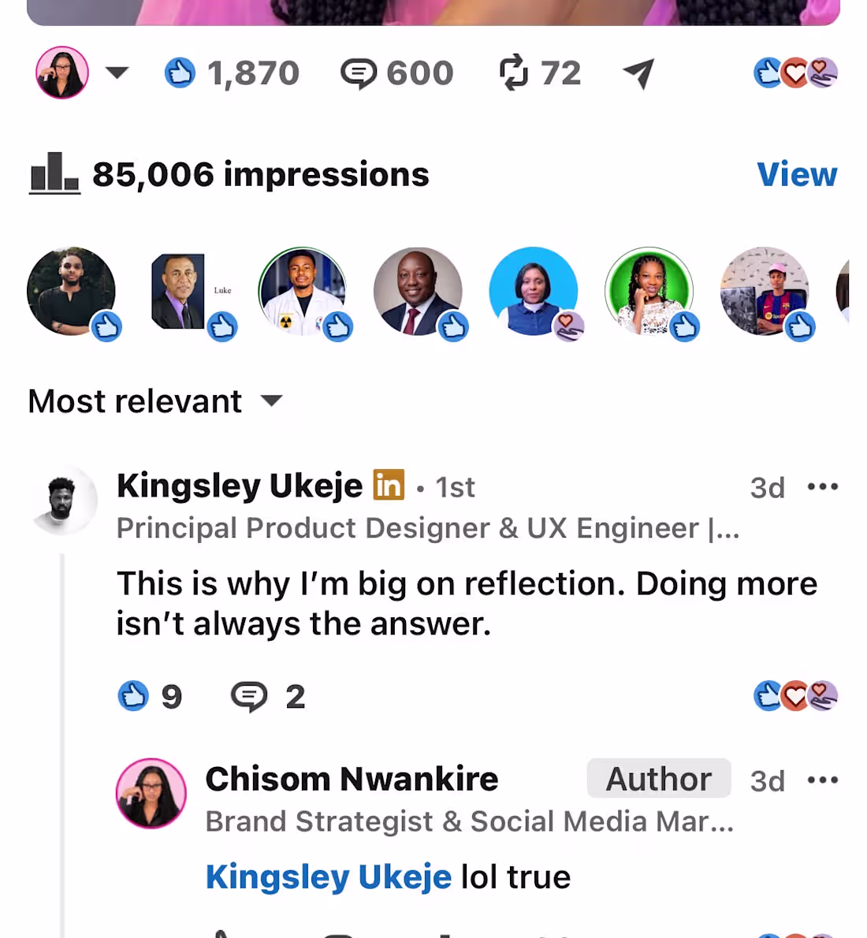This screenshot has width=867, height=938.
Task: Open the impressions bar chart icon
Action: (54, 173)
